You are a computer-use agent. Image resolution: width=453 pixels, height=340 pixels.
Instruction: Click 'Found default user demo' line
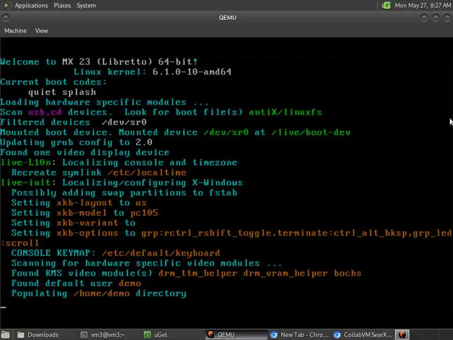tap(76, 283)
